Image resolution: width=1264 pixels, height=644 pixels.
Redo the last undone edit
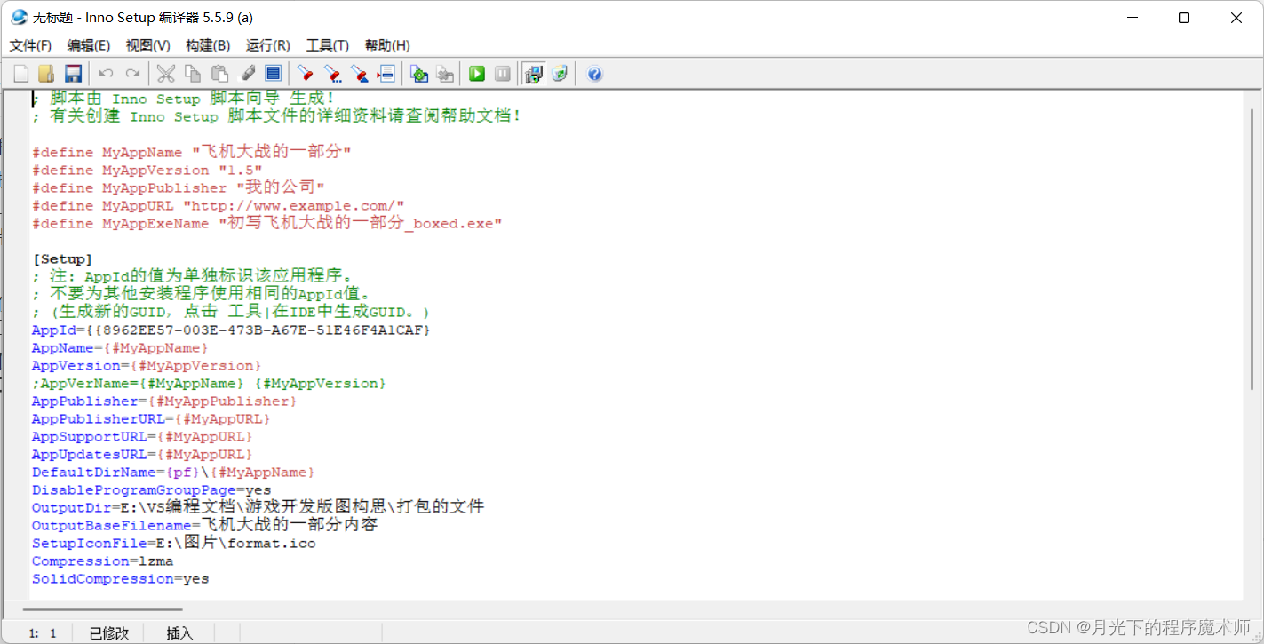(133, 74)
